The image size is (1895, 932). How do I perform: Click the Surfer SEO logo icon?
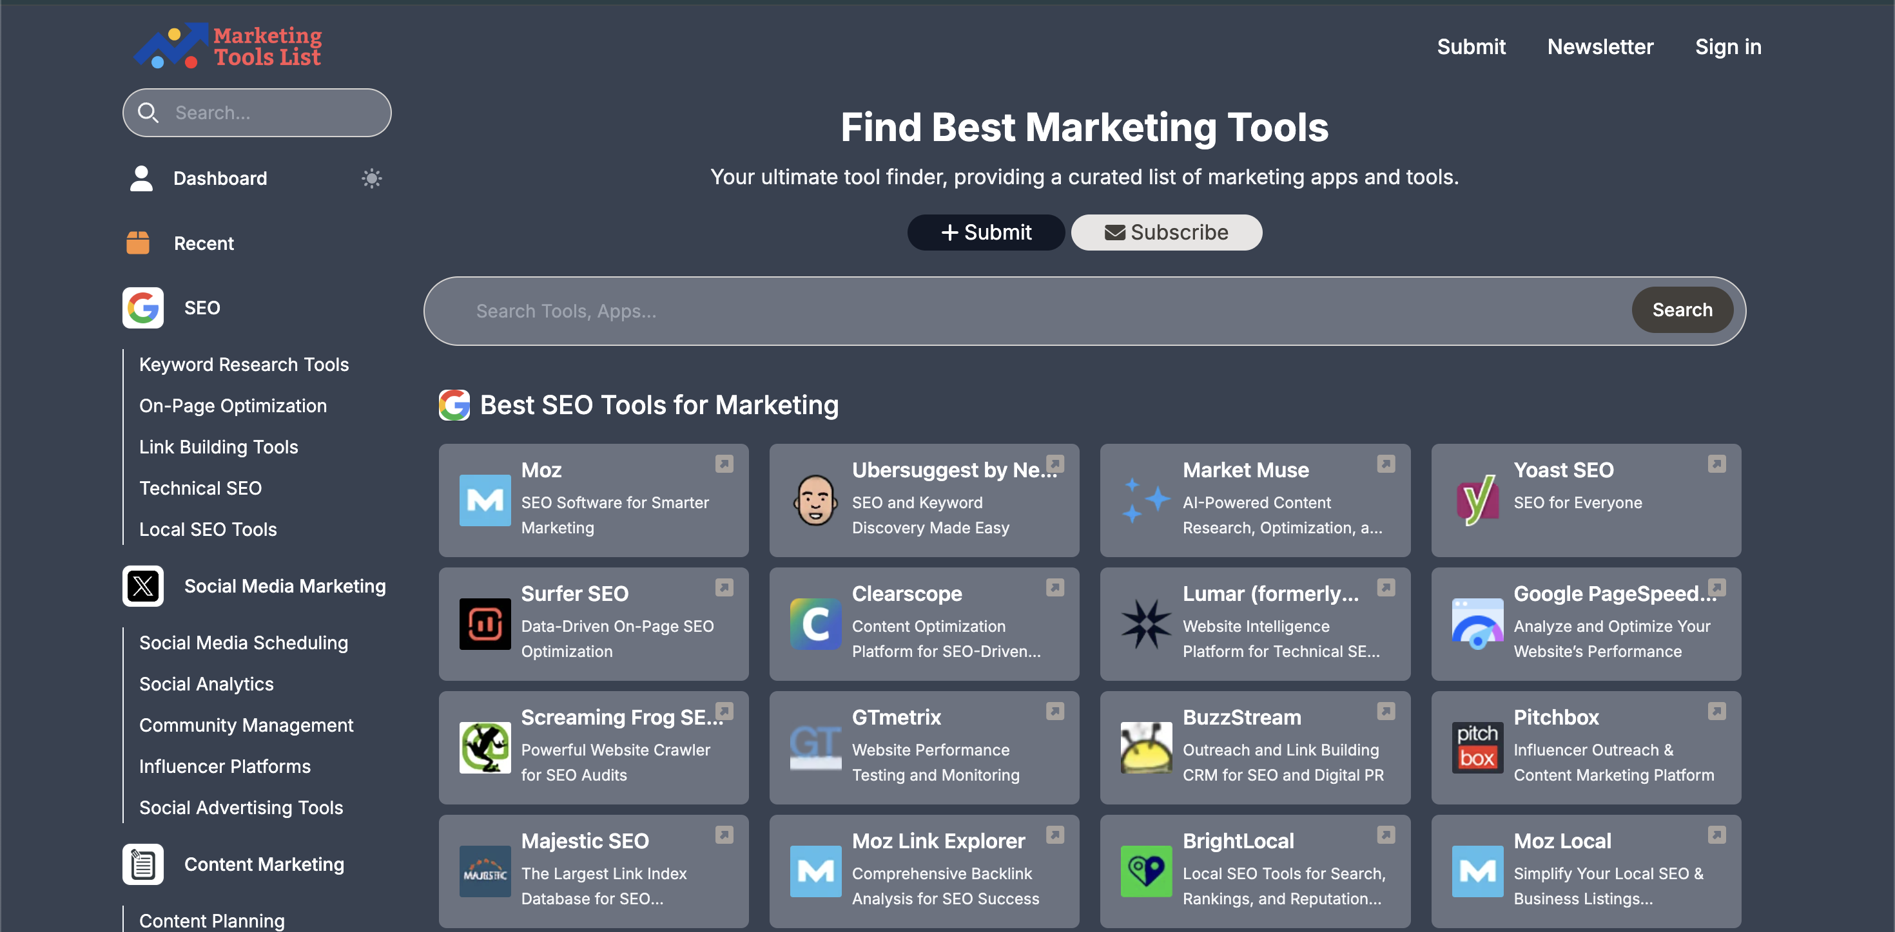click(485, 624)
